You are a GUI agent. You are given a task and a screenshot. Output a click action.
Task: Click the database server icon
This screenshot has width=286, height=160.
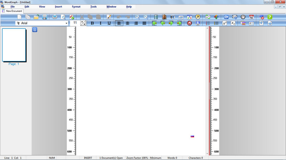coord(156,17)
